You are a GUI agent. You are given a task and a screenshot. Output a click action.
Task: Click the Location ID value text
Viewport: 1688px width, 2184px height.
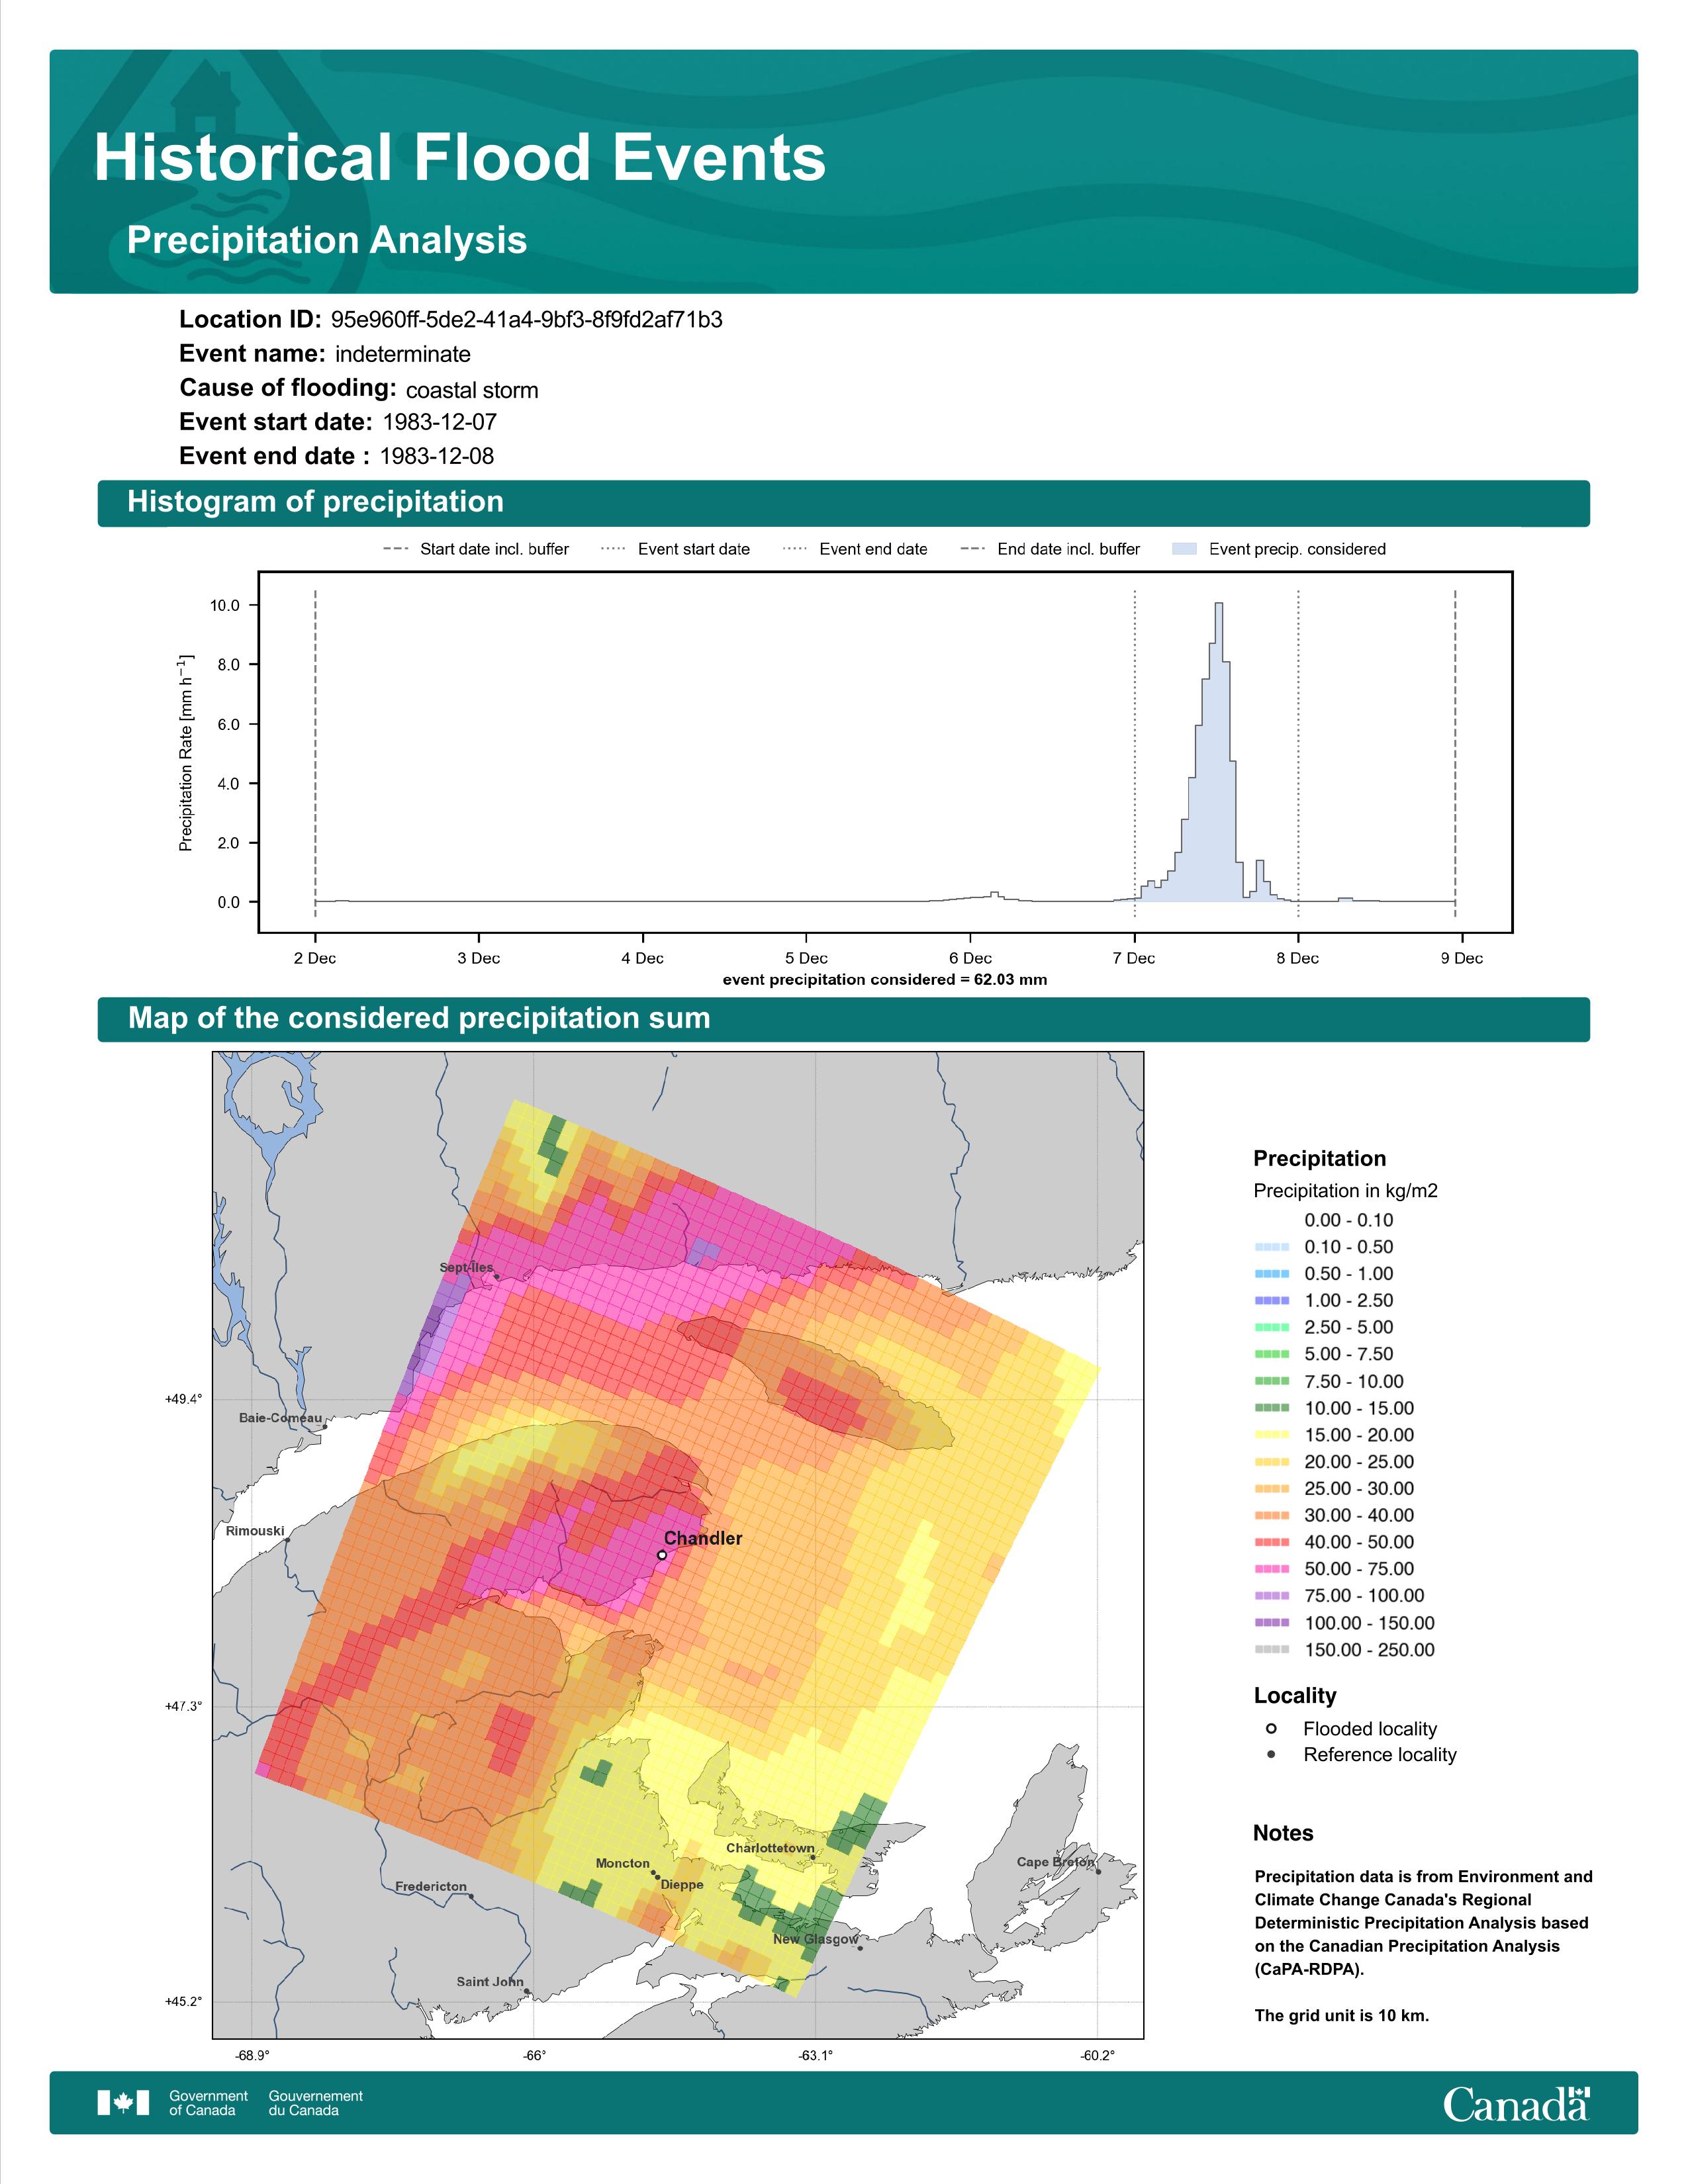click(x=526, y=320)
